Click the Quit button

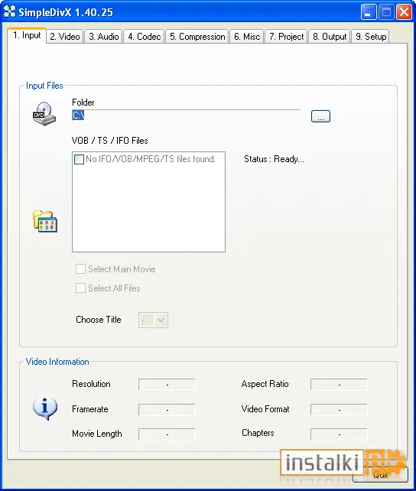point(380,475)
